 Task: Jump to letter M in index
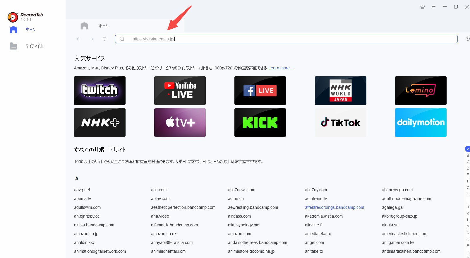pyautogui.click(x=468, y=226)
